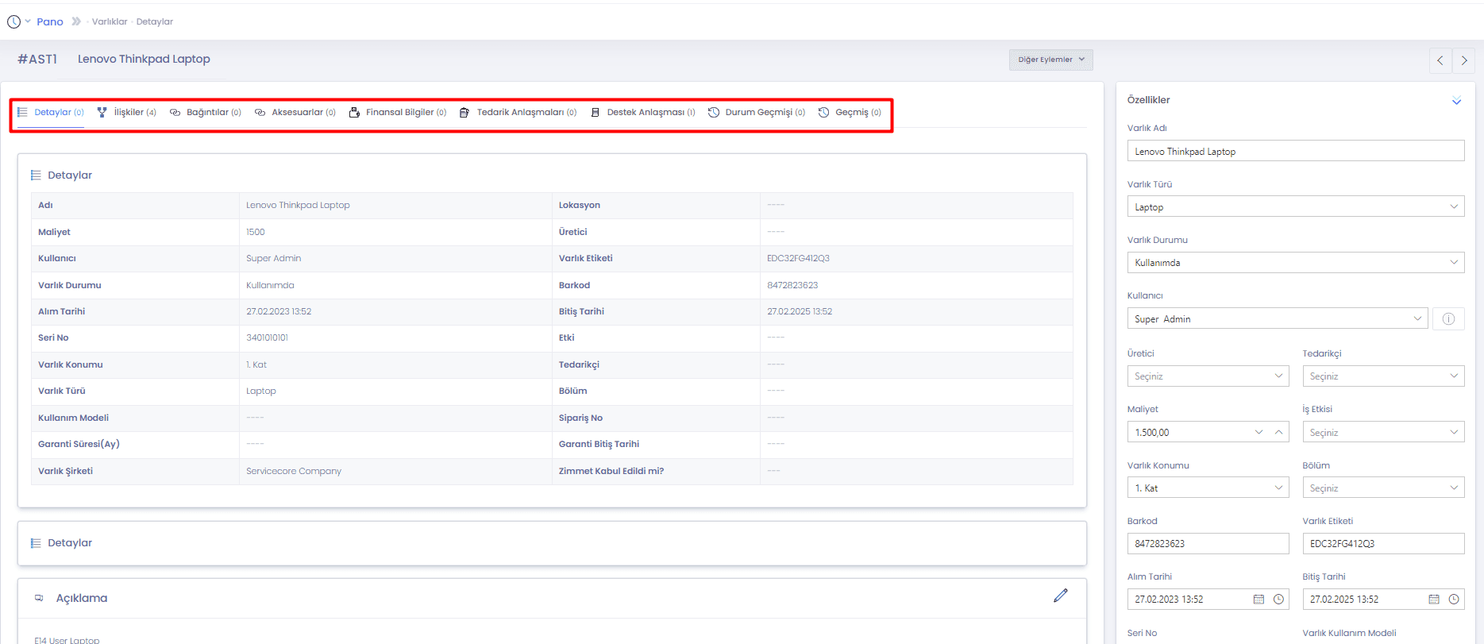Select the Bitiş Tarihi value in the table

(800, 311)
